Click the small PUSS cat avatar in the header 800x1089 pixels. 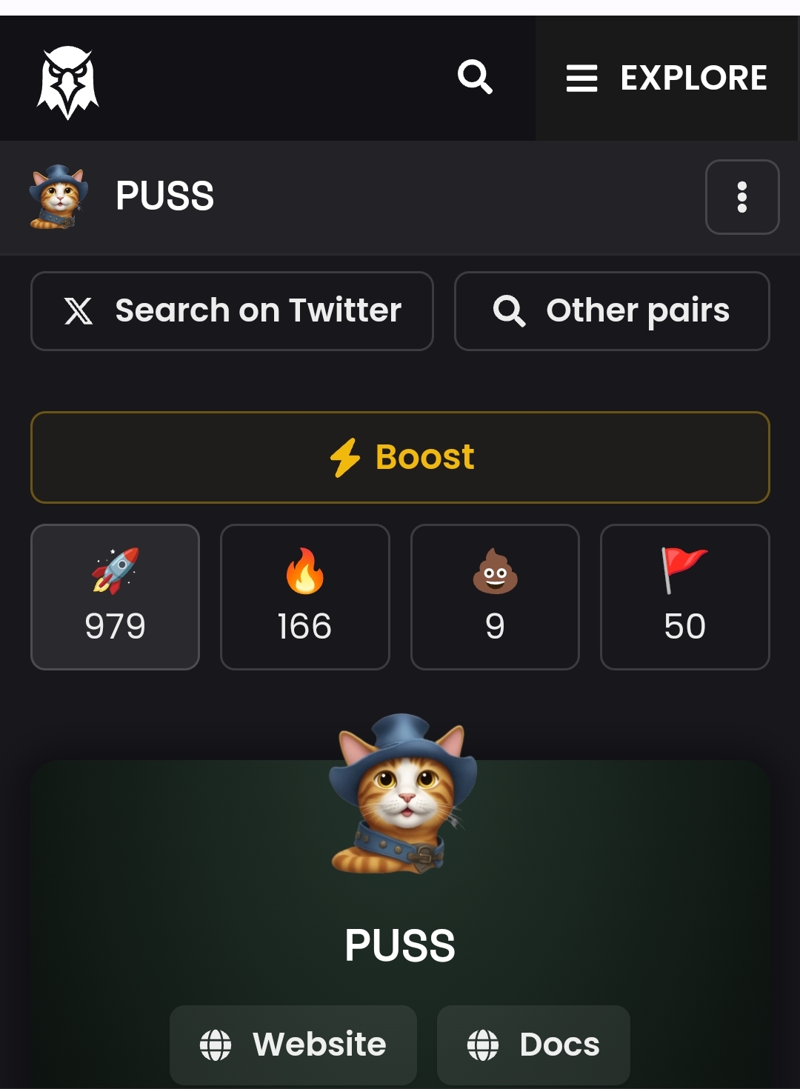tap(59, 197)
